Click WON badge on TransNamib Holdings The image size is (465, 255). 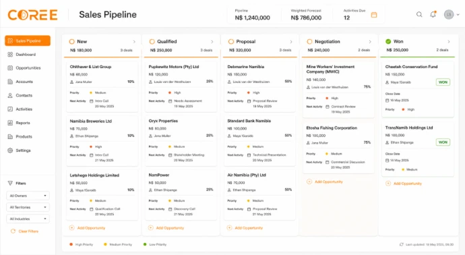[x=443, y=142]
